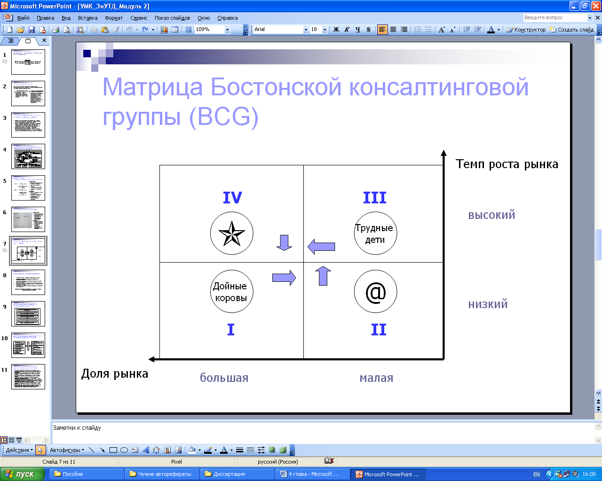Paste from clipboard using toolbar icon

tap(104, 30)
